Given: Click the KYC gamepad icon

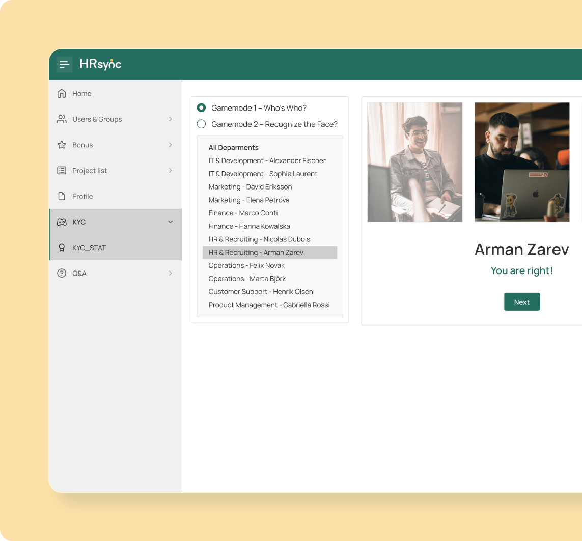Looking at the screenshot, I should 62,222.
